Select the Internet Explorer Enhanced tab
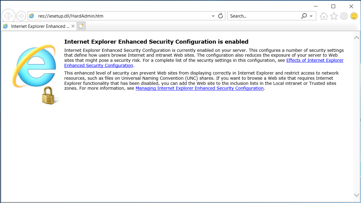The width and height of the screenshot is (361, 203). coord(38,26)
